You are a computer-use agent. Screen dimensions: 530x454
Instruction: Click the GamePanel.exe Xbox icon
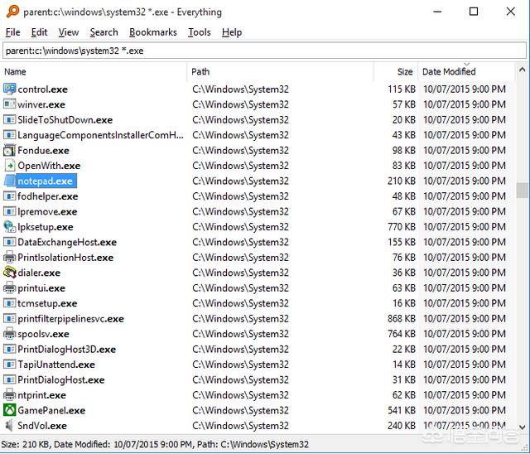click(x=10, y=410)
